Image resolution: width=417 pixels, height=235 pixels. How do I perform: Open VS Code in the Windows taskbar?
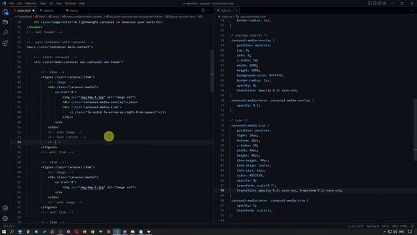point(117,232)
